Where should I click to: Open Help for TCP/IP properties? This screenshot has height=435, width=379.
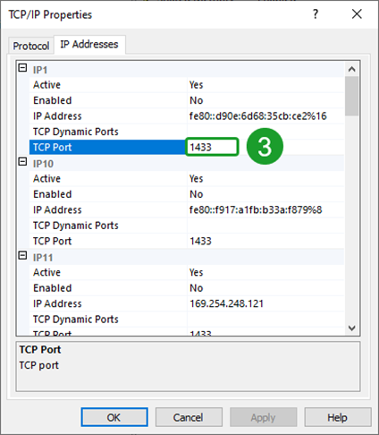[338, 417]
